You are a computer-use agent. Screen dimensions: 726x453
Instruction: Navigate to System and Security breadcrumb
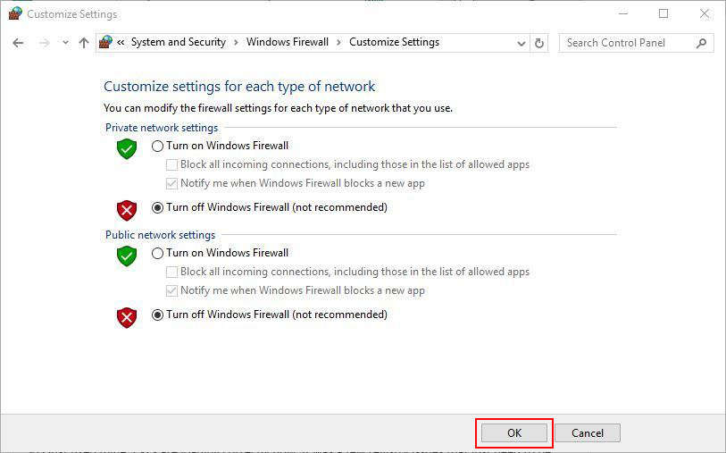(x=179, y=42)
